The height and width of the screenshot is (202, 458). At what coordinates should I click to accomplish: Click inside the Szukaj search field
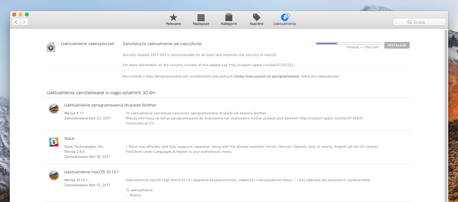419,22
